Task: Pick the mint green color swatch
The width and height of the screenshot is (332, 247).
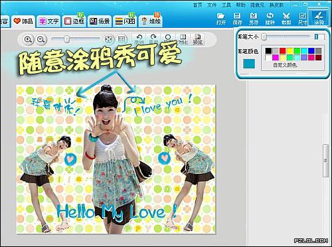Action: click(x=290, y=58)
